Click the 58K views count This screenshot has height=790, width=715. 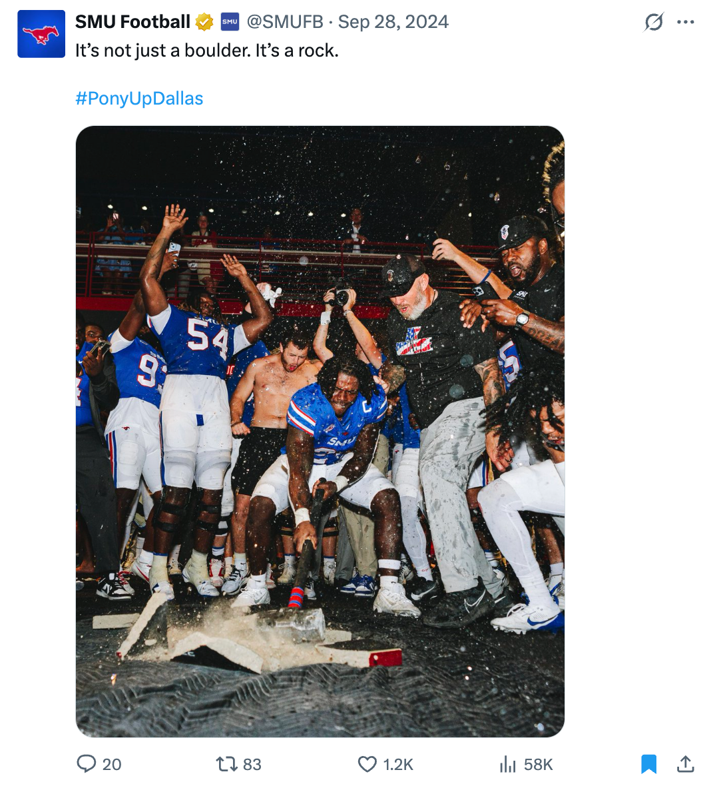pyautogui.click(x=539, y=764)
